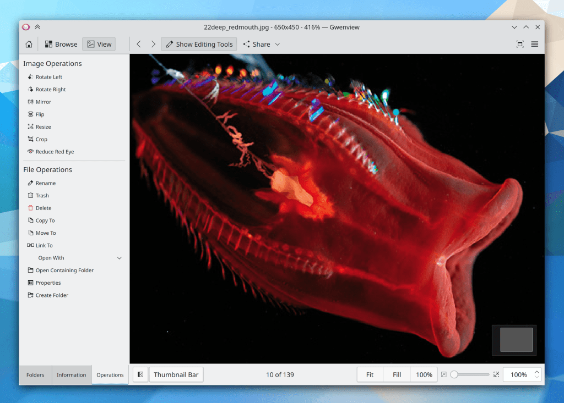Toggle the sidebar visibility button
The image size is (564, 403).
(140, 375)
